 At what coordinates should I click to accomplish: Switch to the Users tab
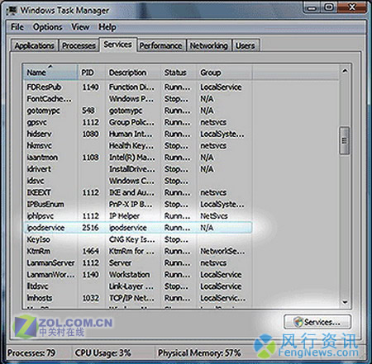245,45
